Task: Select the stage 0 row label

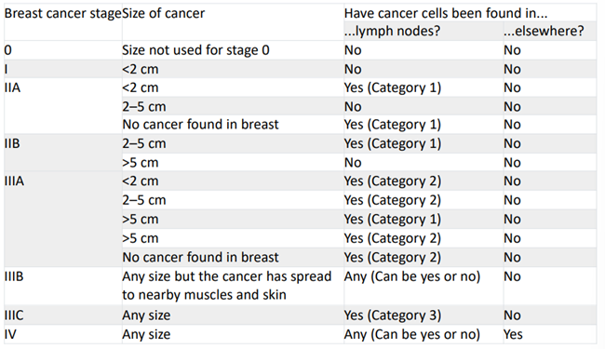Action: 8,50
